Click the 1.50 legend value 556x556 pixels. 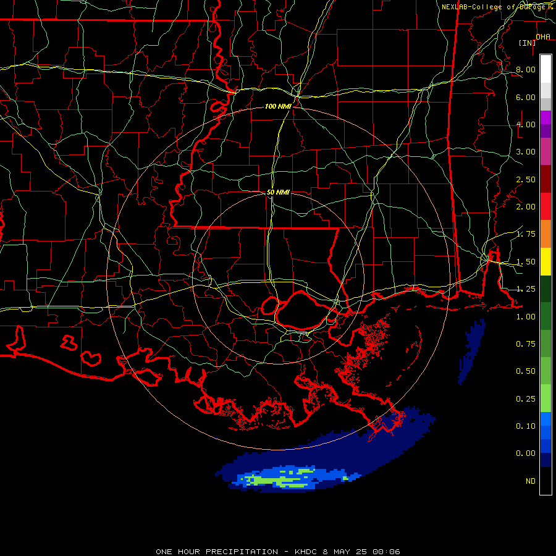coord(526,262)
